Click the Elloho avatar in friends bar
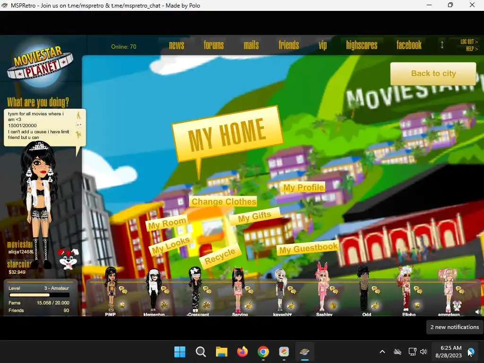The height and width of the screenshot is (363, 484). point(405,288)
